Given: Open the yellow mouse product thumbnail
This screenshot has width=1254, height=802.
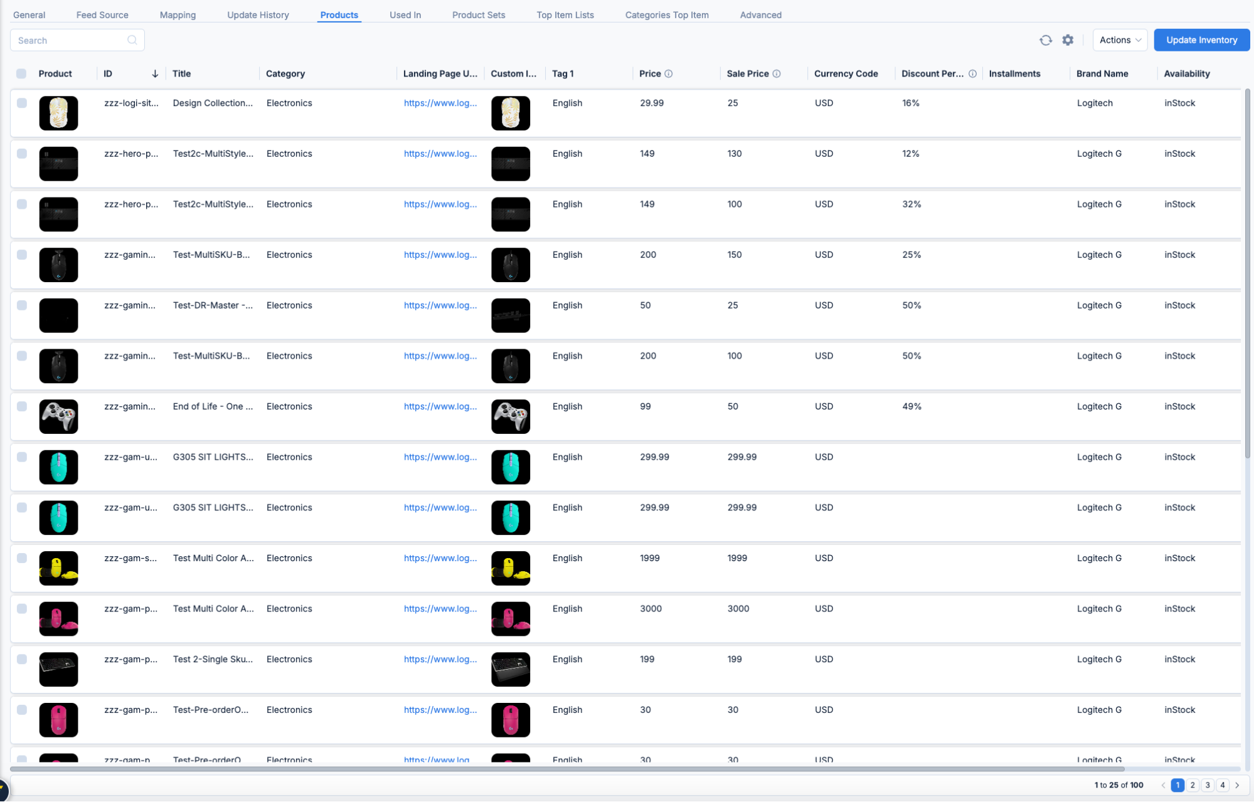Looking at the screenshot, I should (58, 568).
